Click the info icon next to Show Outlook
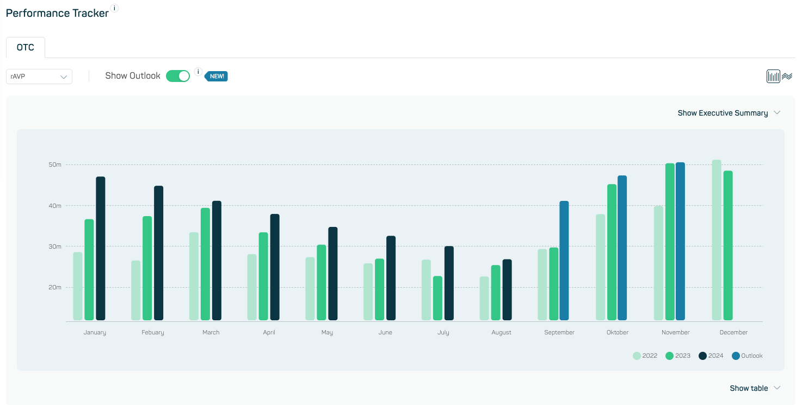Image resolution: width=802 pixels, height=405 pixels. coord(198,72)
